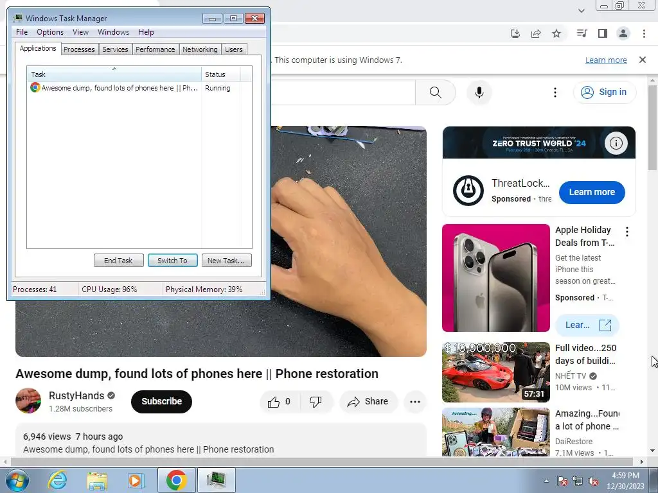
Task: Dislike the video with thumbs down
Action: pyautogui.click(x=316, y=402)
